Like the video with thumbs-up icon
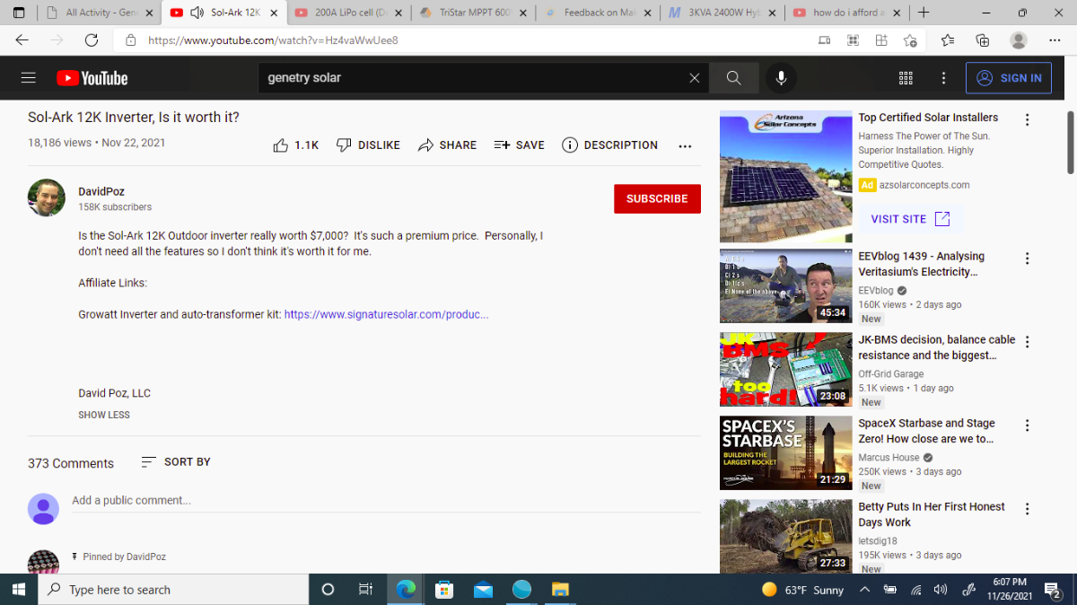This screenshot has height=605, width=1077. 295,145
